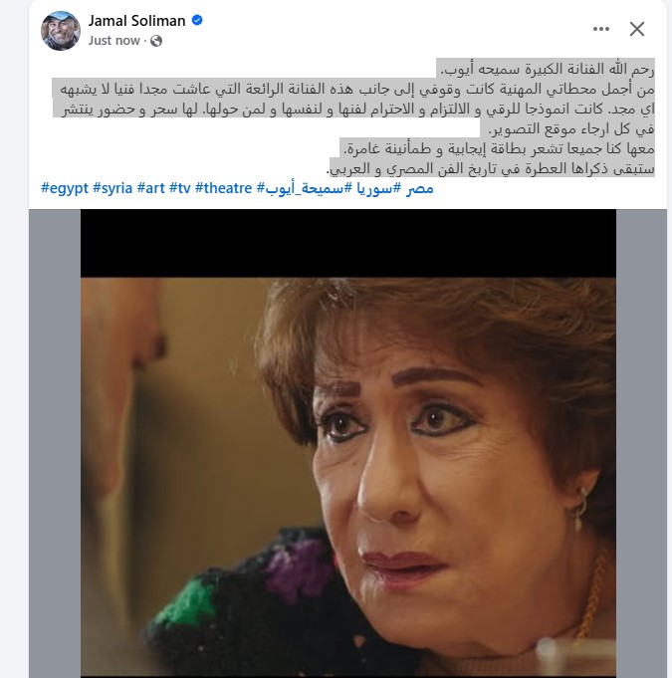This screenshot has height=678, width=672.
Task: Click the blue verified badge
Action: 197,20
